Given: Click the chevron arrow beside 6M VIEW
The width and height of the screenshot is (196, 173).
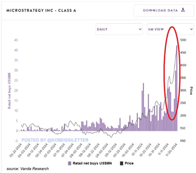Looking at the screenshot, I should click(x=191, y=29).
